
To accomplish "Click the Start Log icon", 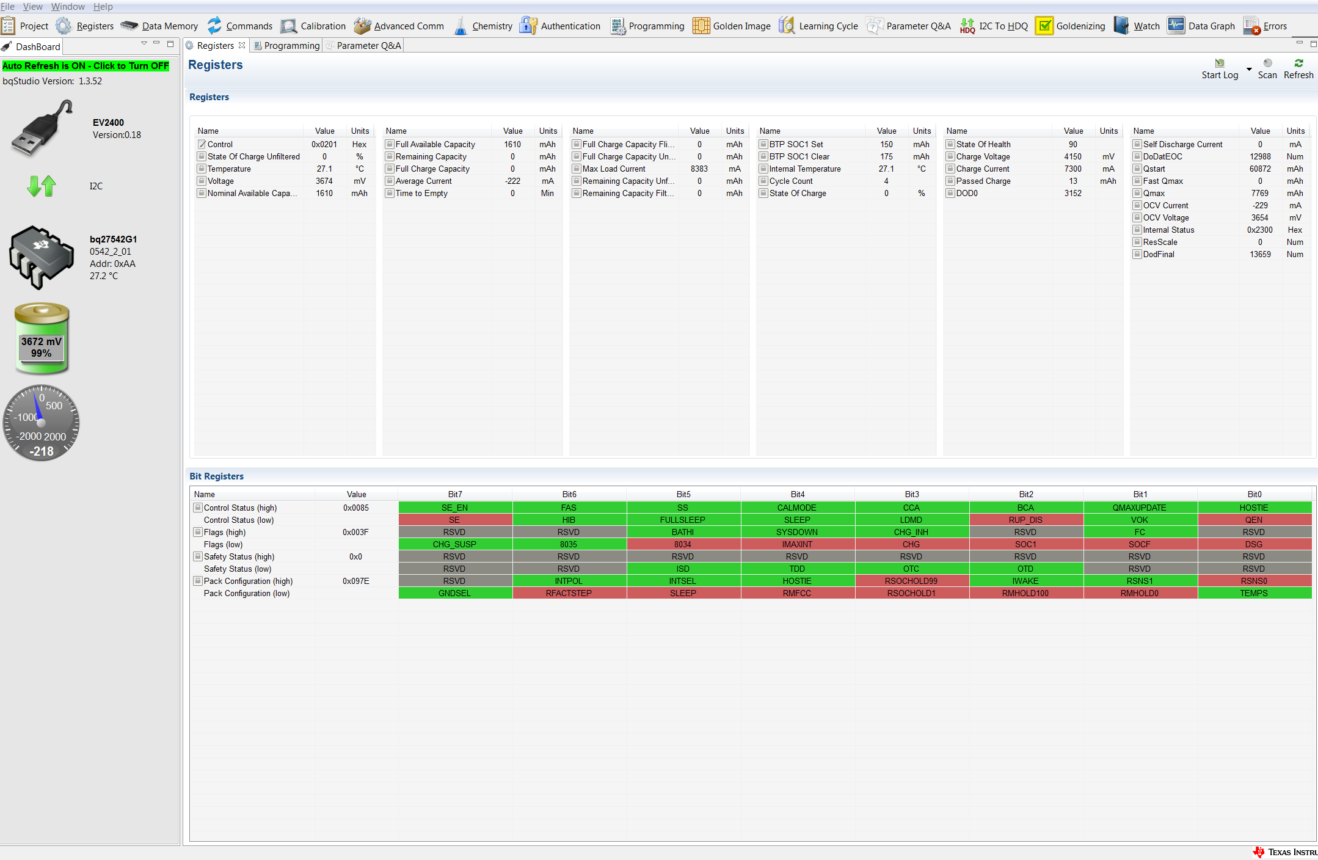I will (1220, 63).
